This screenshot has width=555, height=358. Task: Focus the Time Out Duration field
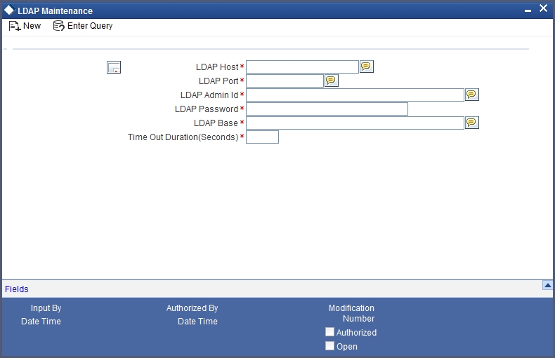click(x=262, y=137)
